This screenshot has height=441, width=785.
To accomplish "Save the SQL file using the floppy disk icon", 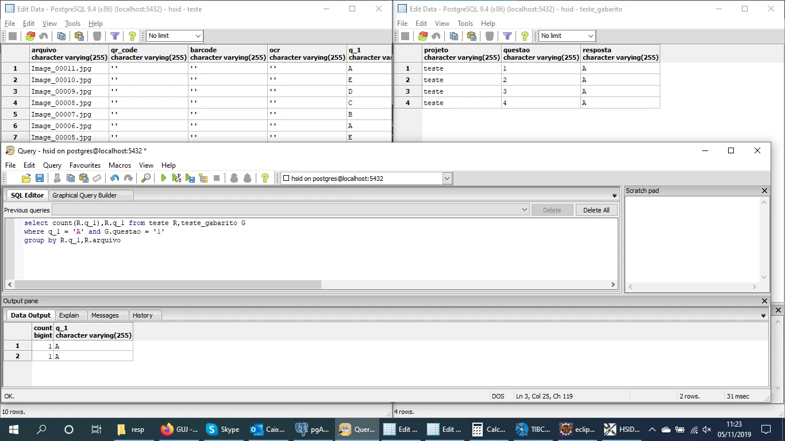I will point(40,179).
